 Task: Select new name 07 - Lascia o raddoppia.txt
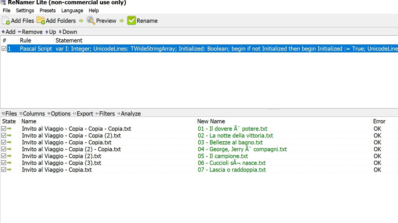click(232, 170)
